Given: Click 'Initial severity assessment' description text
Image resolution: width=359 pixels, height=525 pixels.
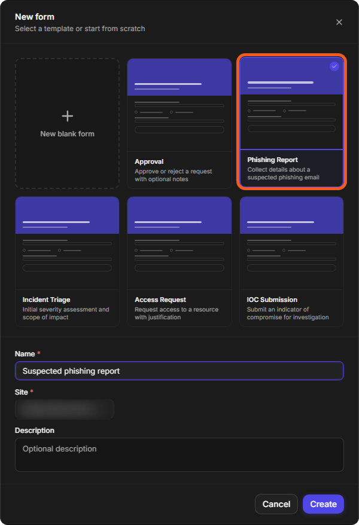Looking at the screenshot, I should point(66,313).
